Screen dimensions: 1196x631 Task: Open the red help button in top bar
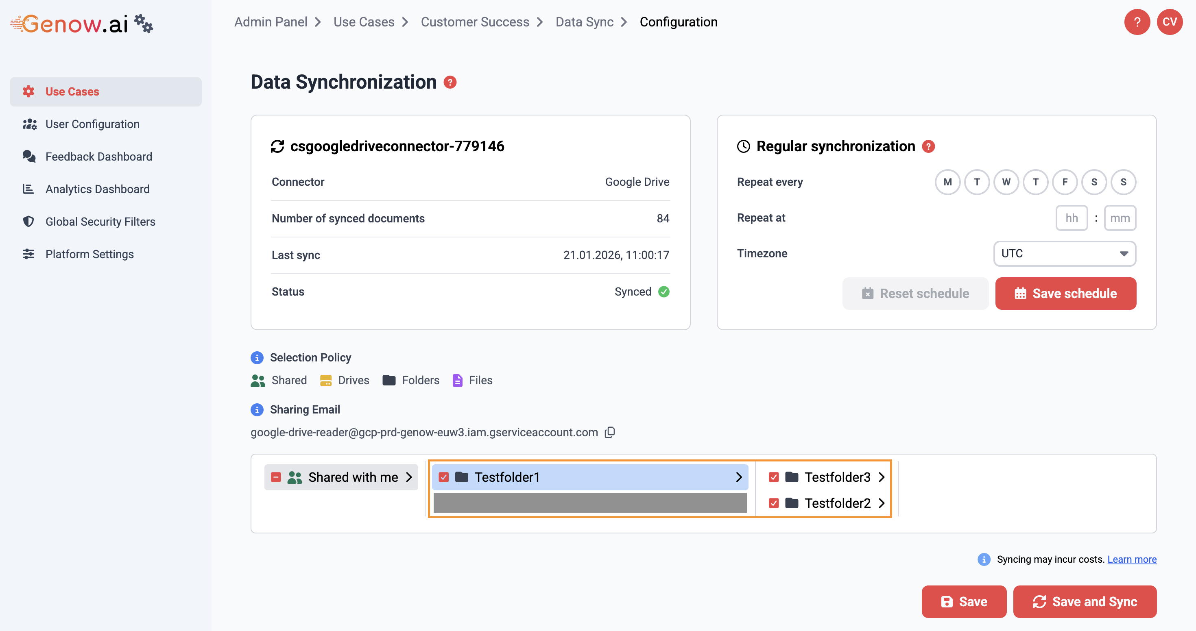pyautogui.click(x=1137, y=22)
